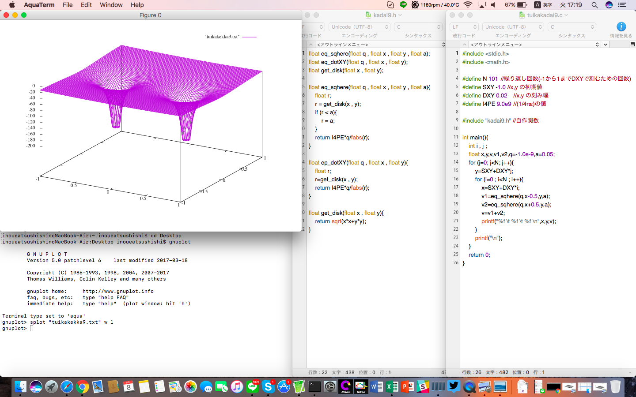Open the File menu in AquaTerm

click(68, 5)
